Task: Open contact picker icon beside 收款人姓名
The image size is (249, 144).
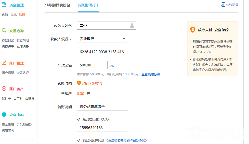Action: point(132,26)
